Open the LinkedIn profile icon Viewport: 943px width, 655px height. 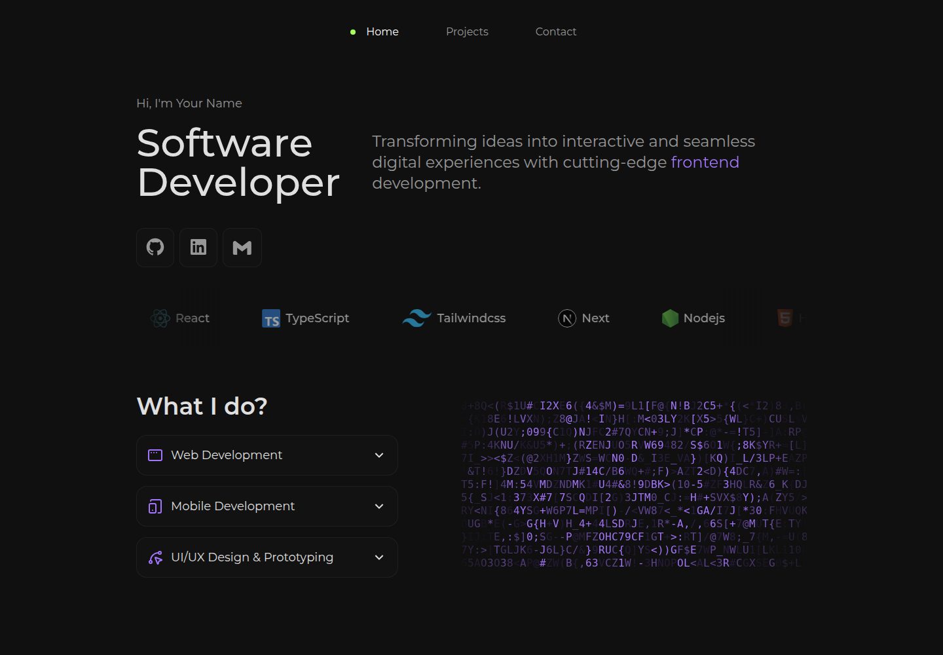pos(198,247)
